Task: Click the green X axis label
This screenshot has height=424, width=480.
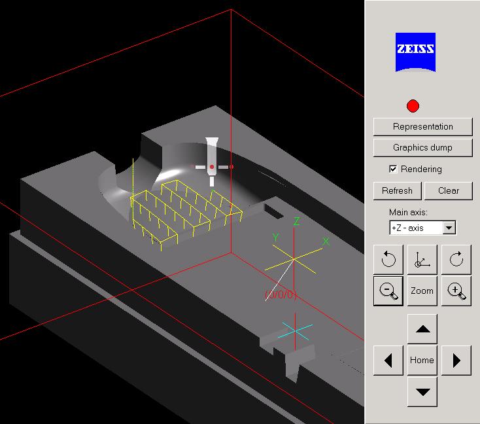Action: click(326, 241)
